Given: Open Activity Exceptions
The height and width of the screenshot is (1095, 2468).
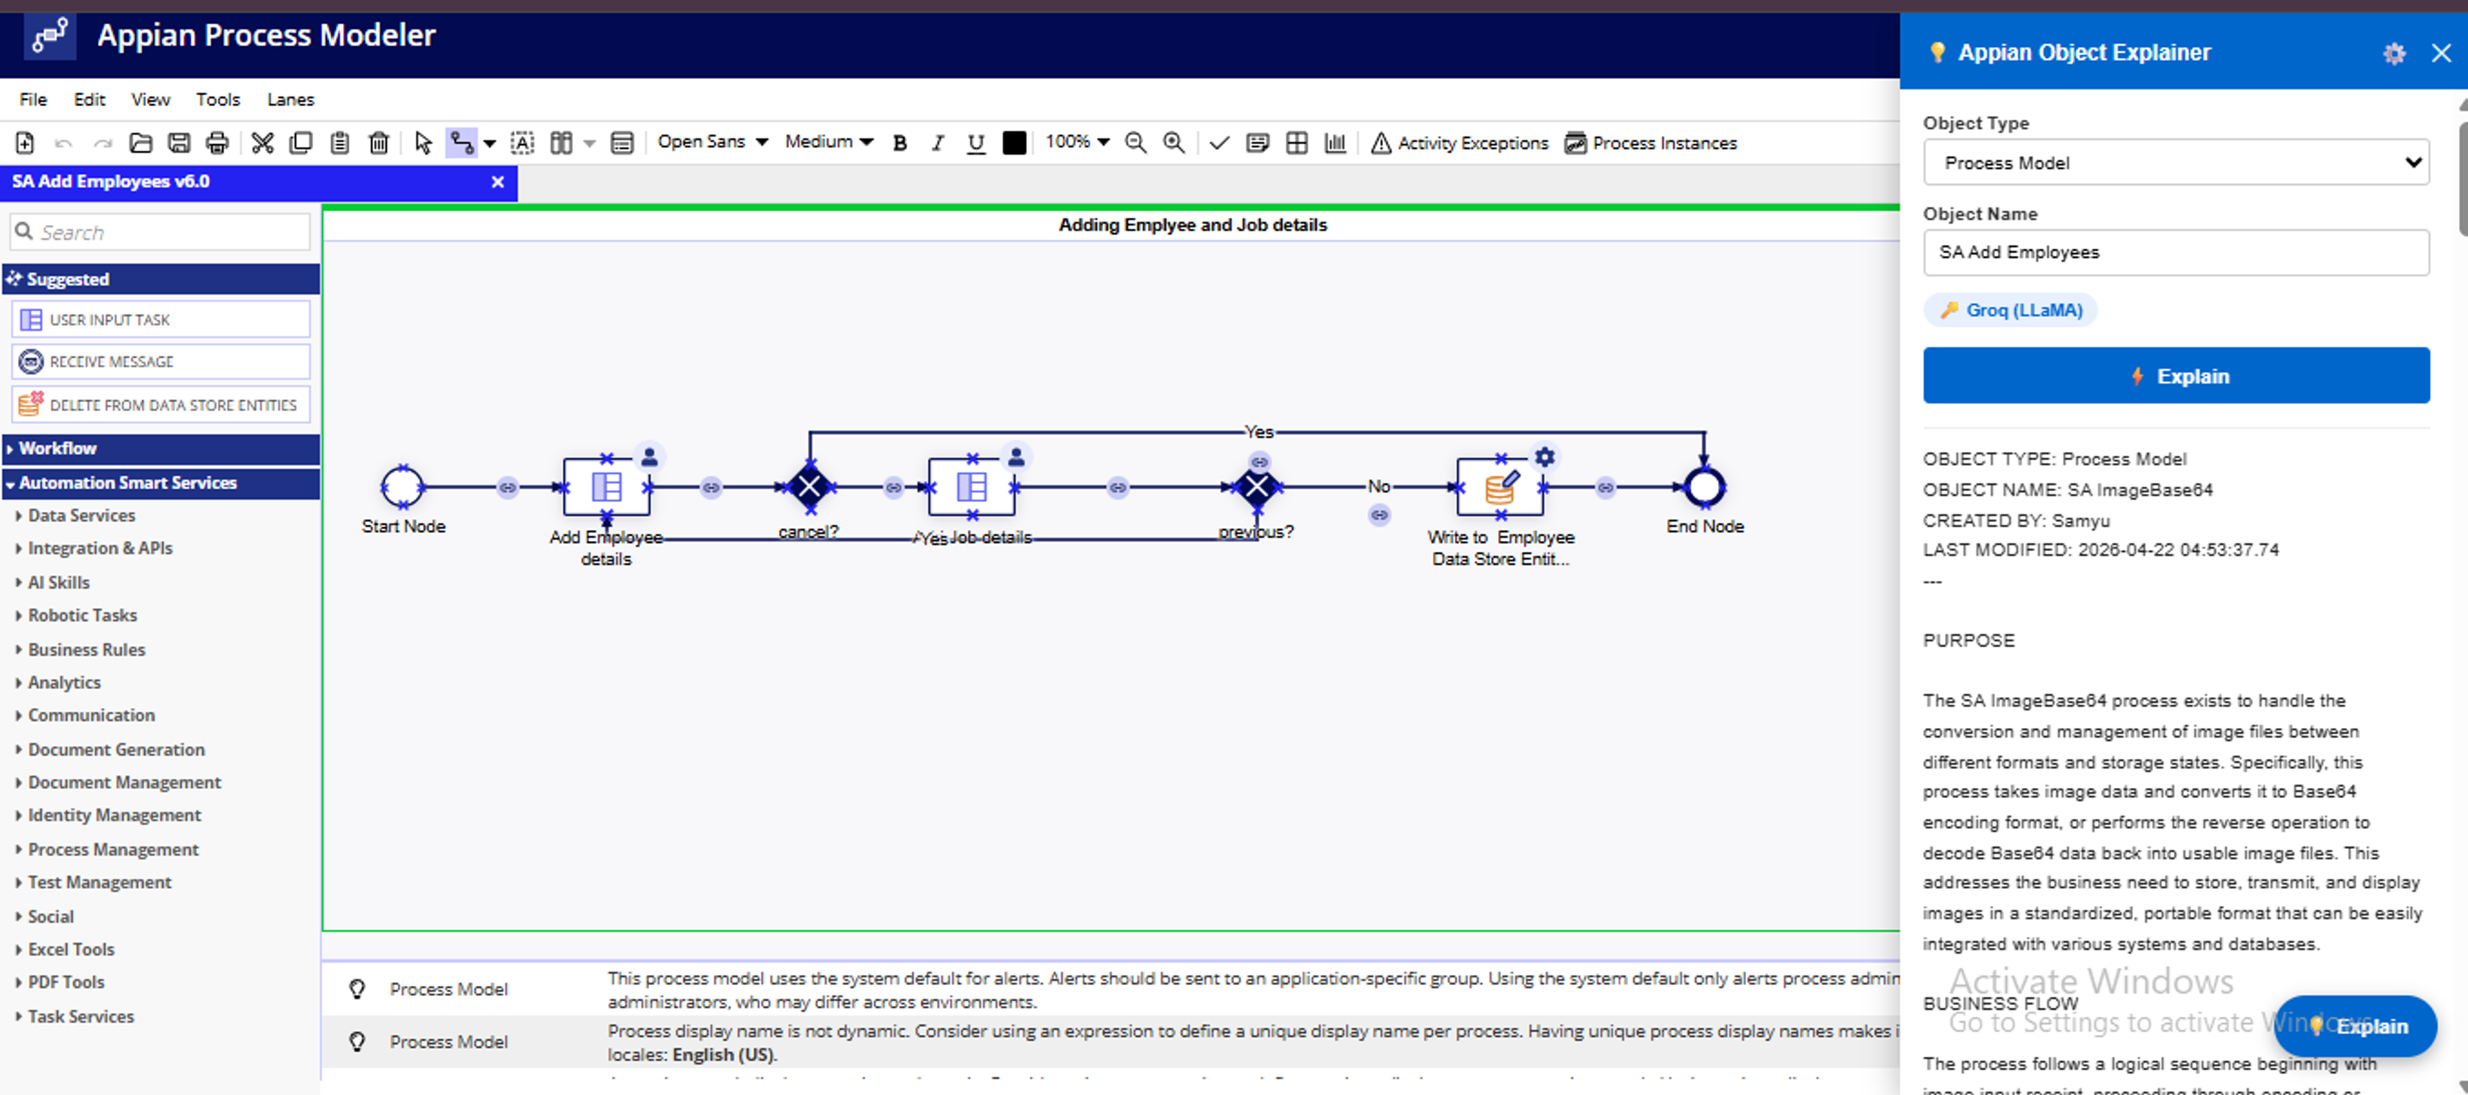Looking at the screenshot, I should [1459, 143].
